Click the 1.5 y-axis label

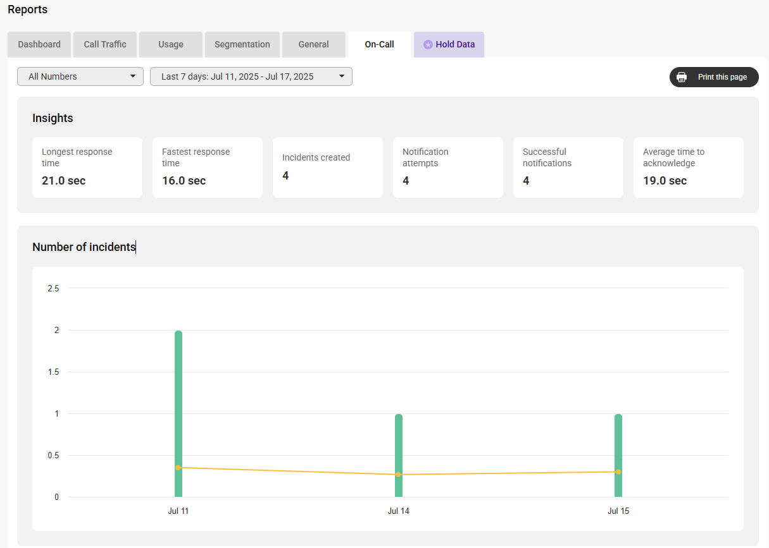point(53,372)
